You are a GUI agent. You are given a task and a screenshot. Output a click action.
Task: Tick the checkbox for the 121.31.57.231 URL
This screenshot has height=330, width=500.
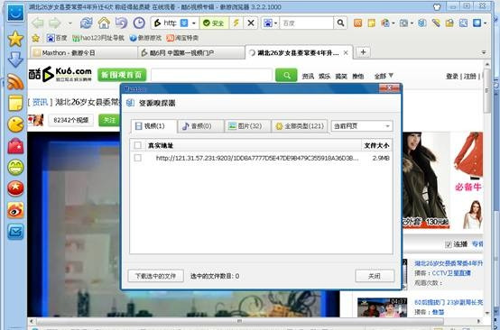click(x=138, y=158)
